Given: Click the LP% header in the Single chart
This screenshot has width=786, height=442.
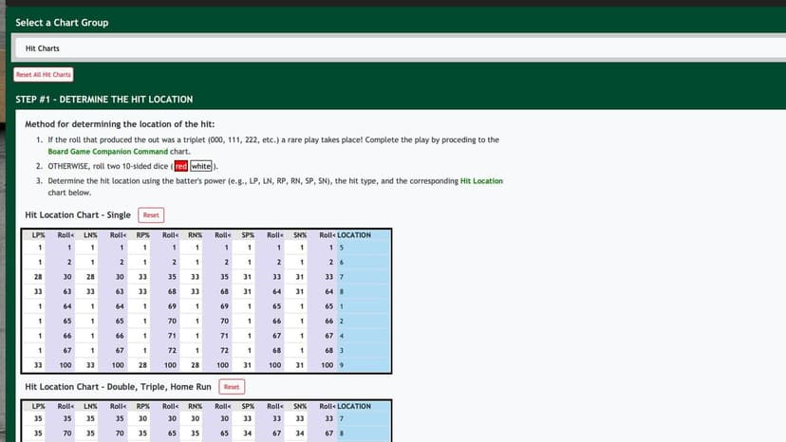Looking at the screenshot, I should click(x=38, y=235).
